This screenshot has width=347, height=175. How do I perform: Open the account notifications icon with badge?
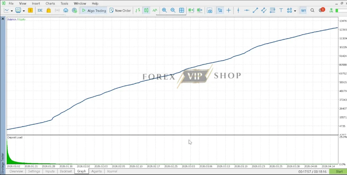point(321,10)
